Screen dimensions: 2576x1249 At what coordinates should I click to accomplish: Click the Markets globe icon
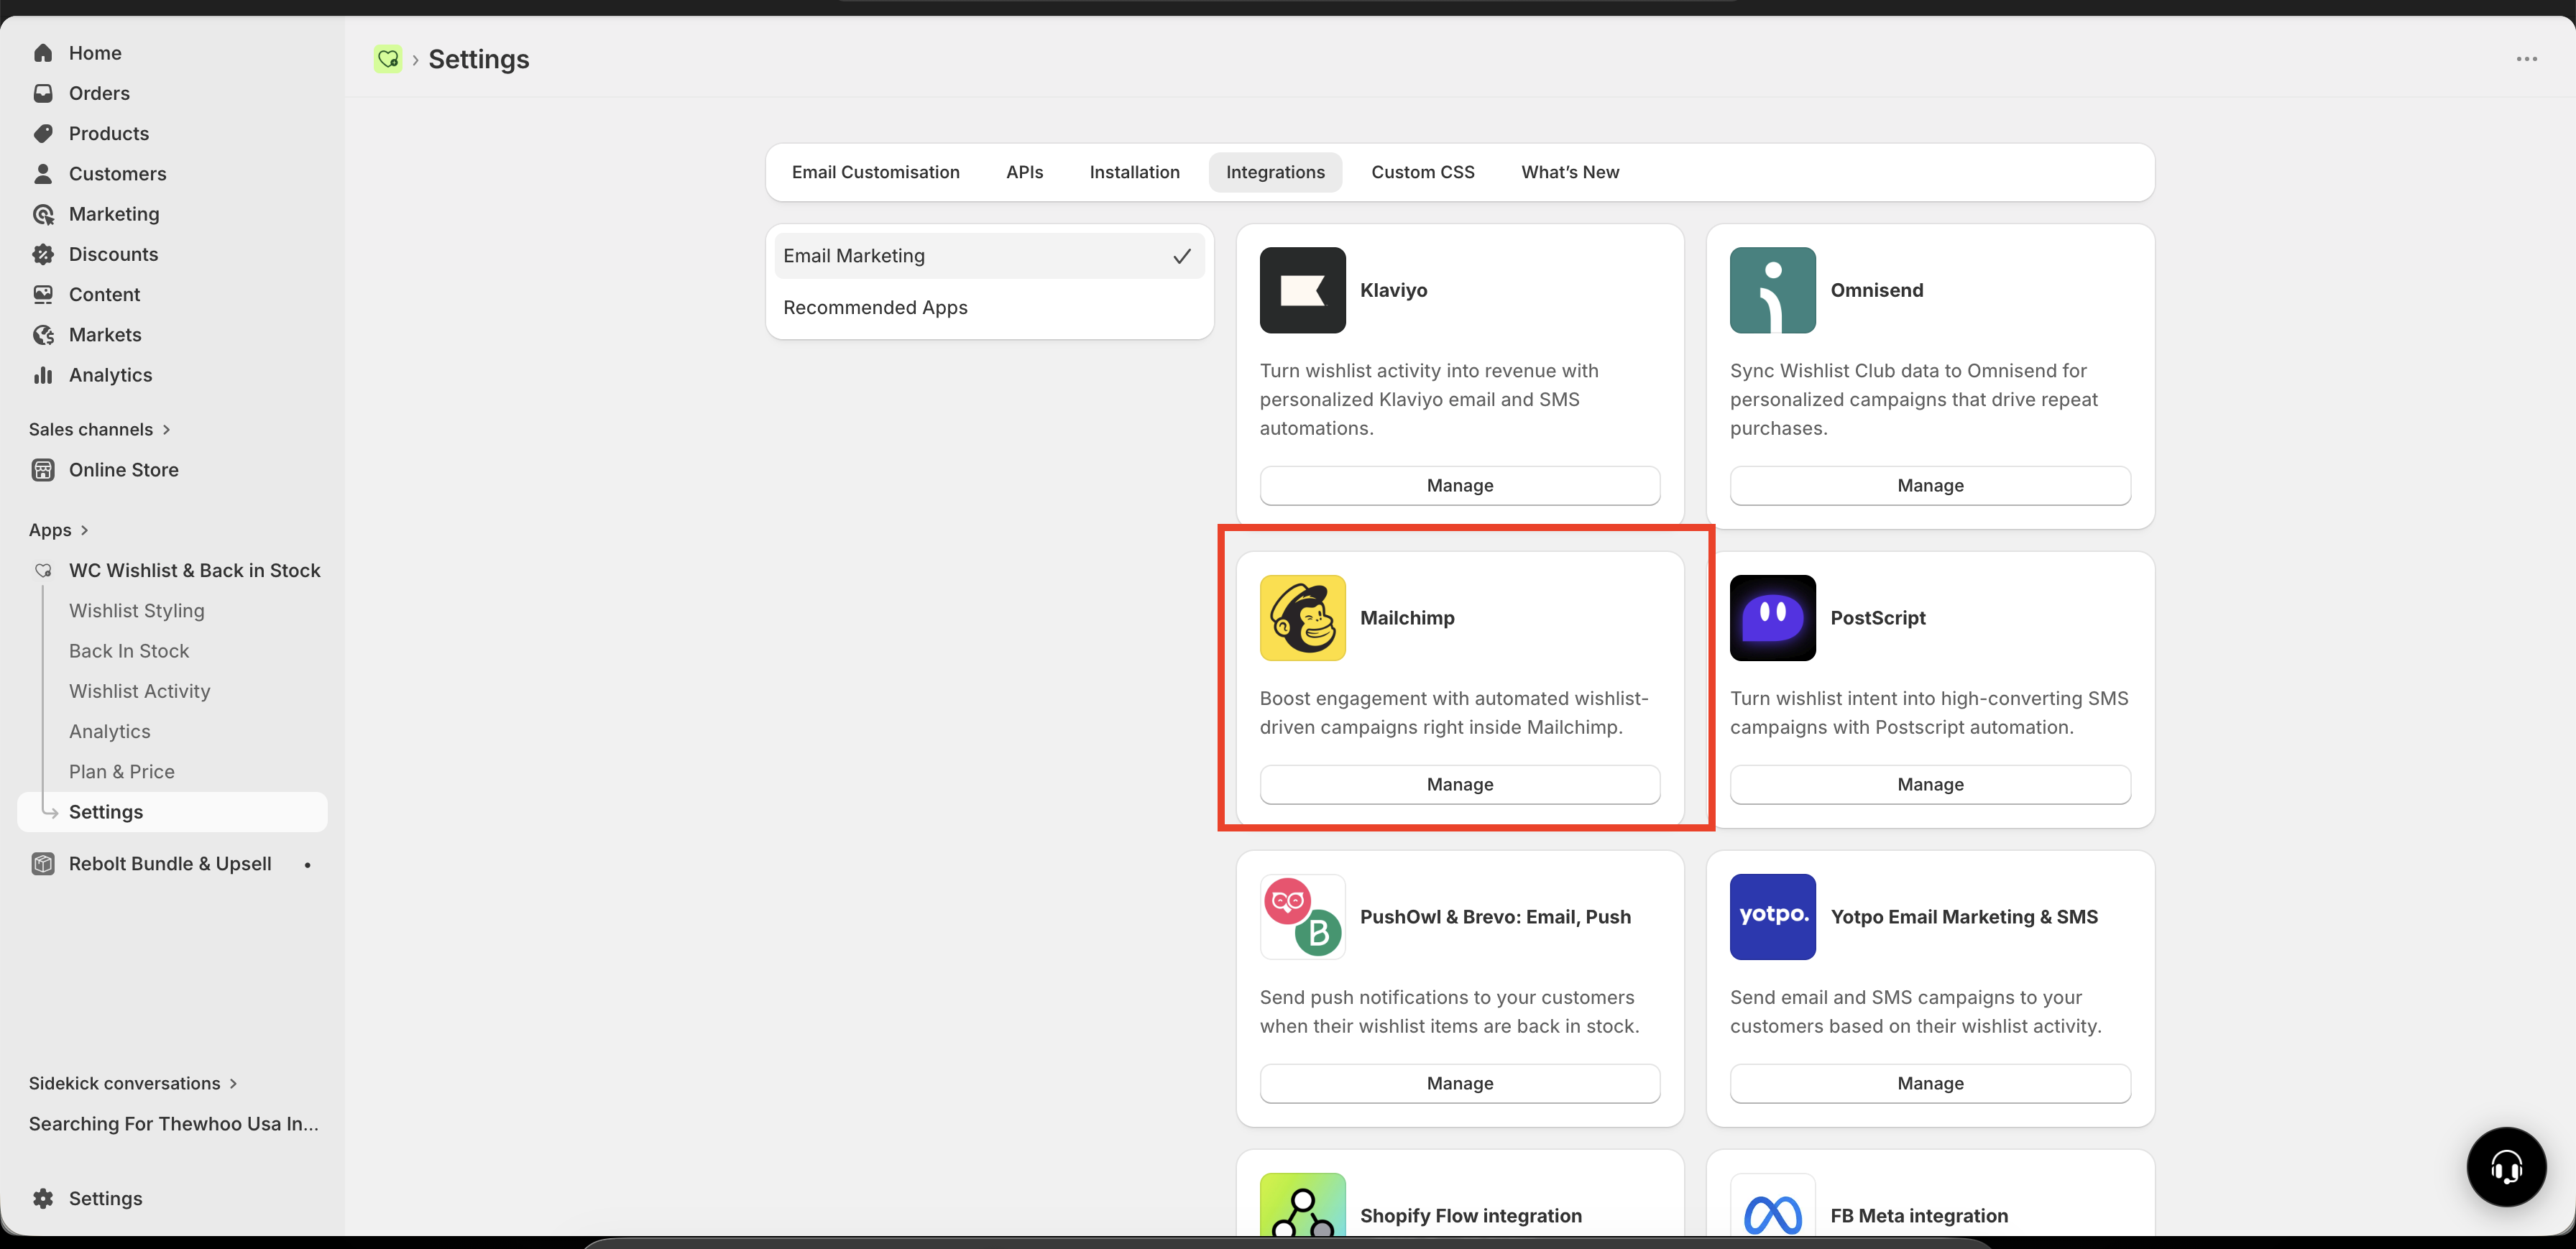[x=43, y=335]
